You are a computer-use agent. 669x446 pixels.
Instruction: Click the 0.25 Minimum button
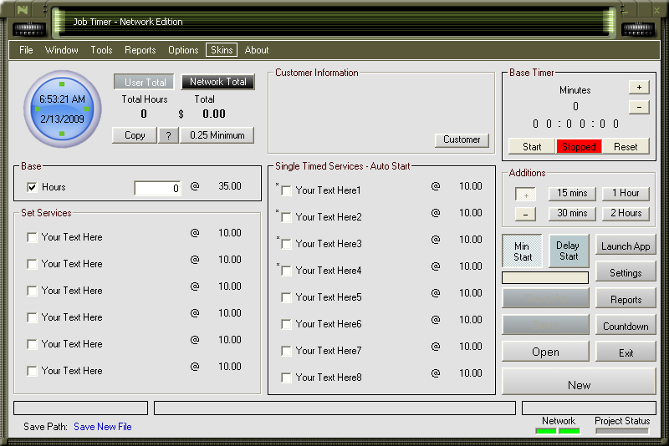tap(217, 135)
